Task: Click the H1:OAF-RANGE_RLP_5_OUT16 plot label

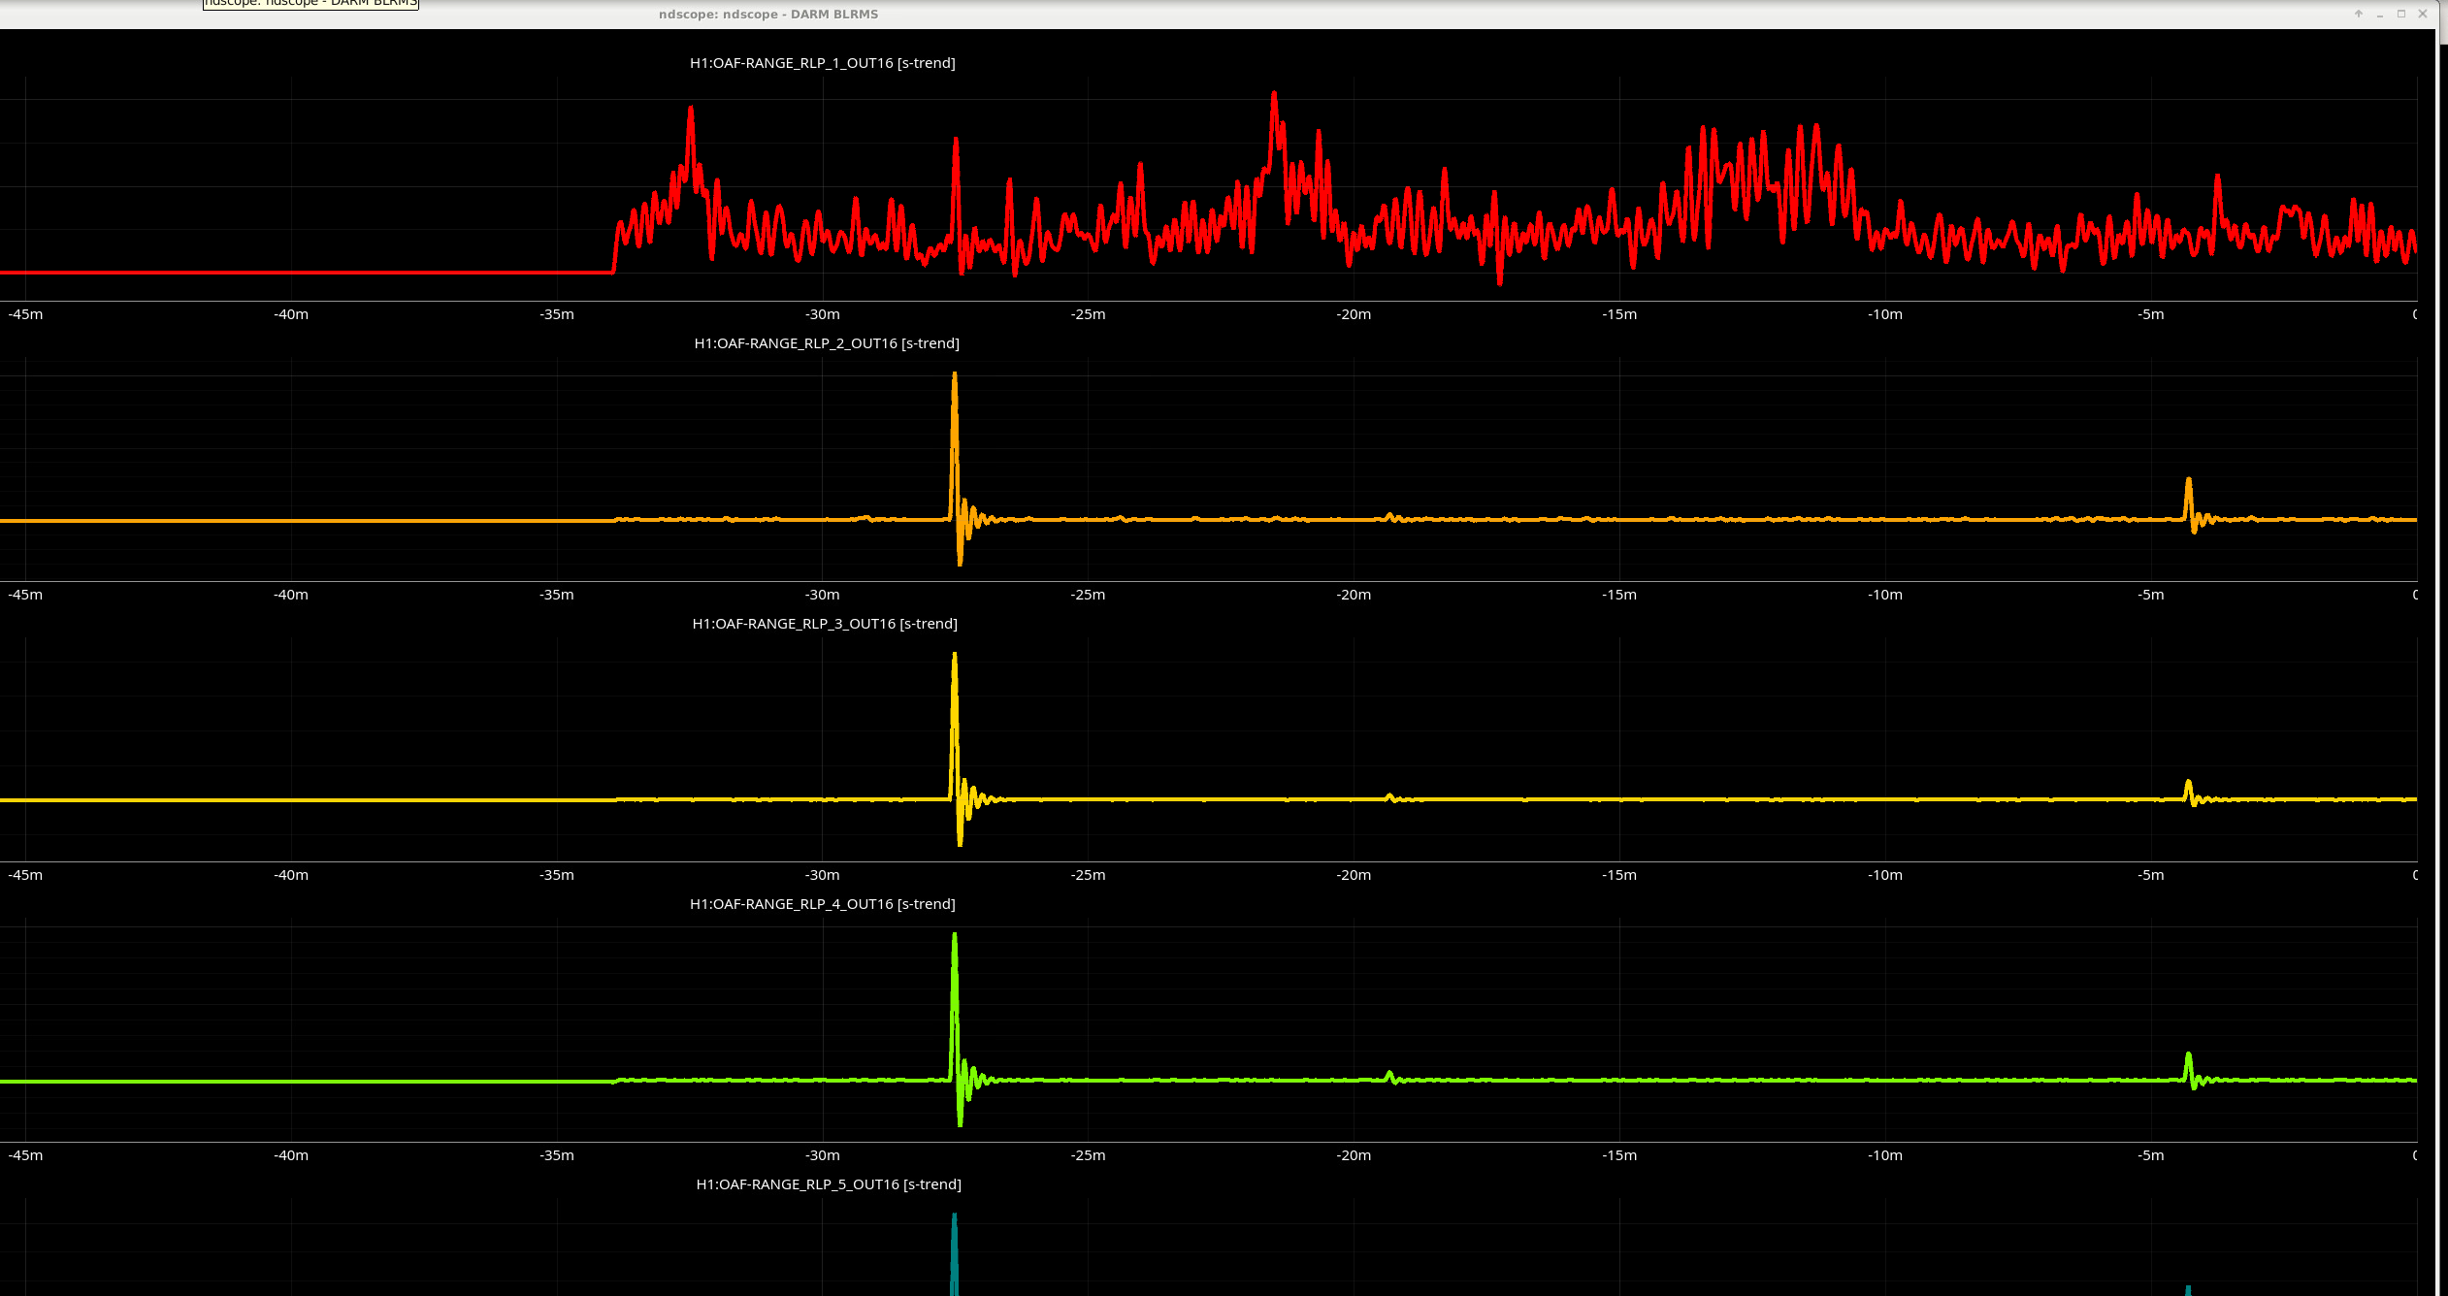Action: coord(828,1184)
